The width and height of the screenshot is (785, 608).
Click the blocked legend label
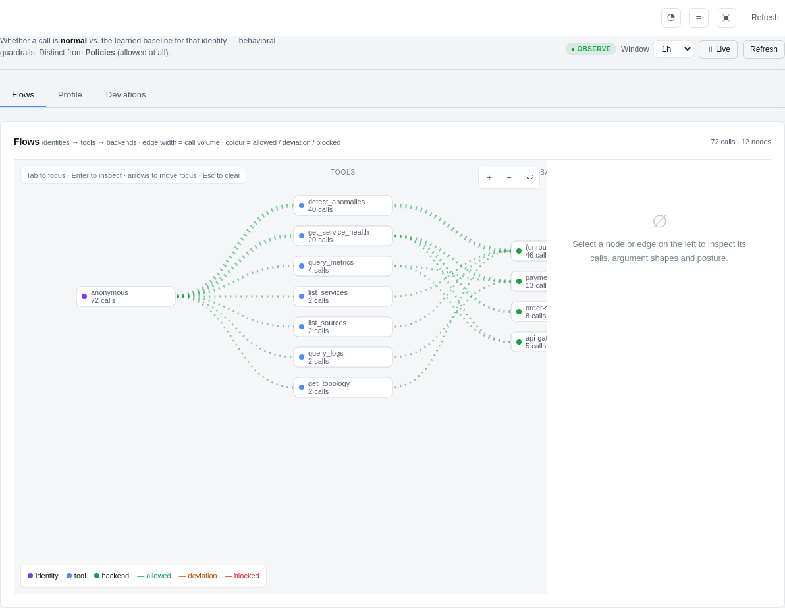click(x=242, y=576)
